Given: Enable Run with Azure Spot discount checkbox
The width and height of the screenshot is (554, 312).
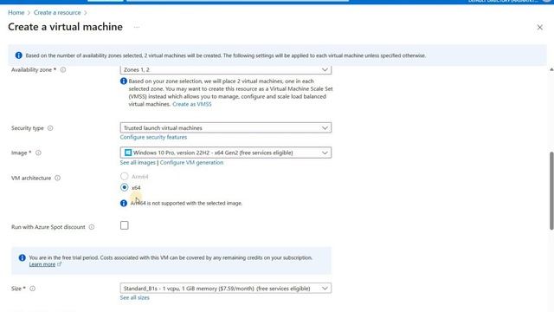Looking at the screenshot, I should click(125, 225).
